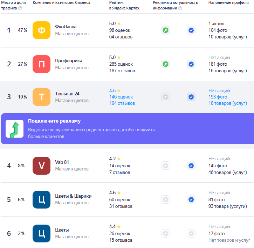Click the green arrow icon in ad banner
Image resolution: width=254 pixels, height=248 pixels.
coord(15,129)
